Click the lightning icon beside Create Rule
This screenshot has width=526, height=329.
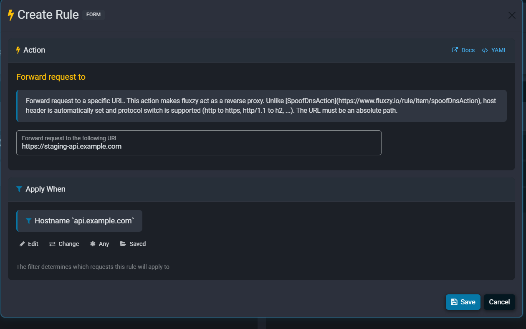pyautogui.click(x=11, y=15)
